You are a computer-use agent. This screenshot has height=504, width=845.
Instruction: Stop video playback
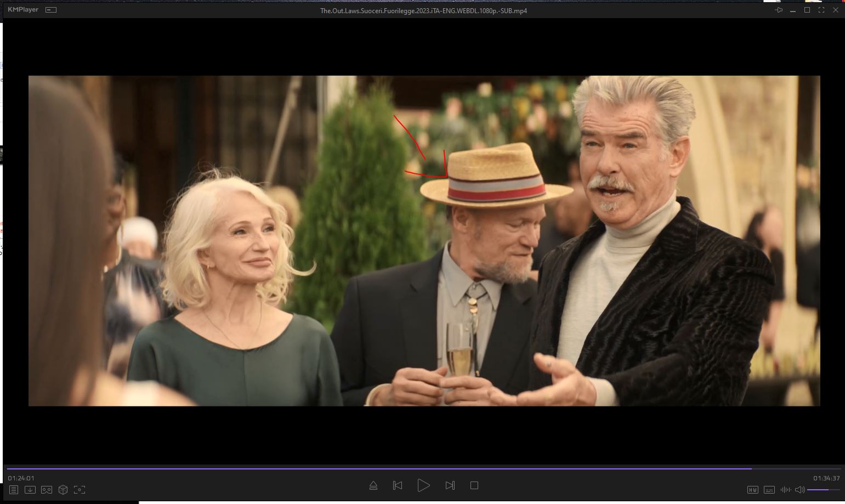click(x=474, y=485)
